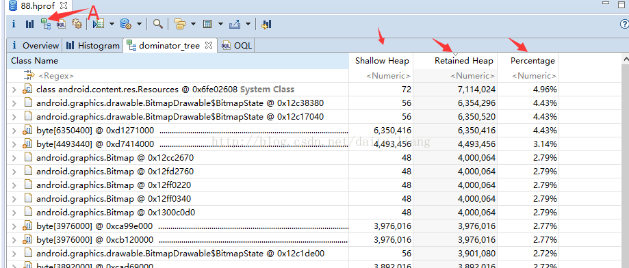Open dropdown arrow next to query browser

click(139, 25)
